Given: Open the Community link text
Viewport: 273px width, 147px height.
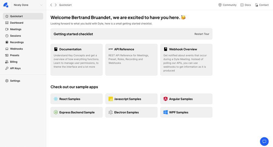Looking at the screenshot, I should (x=230, y=5).
